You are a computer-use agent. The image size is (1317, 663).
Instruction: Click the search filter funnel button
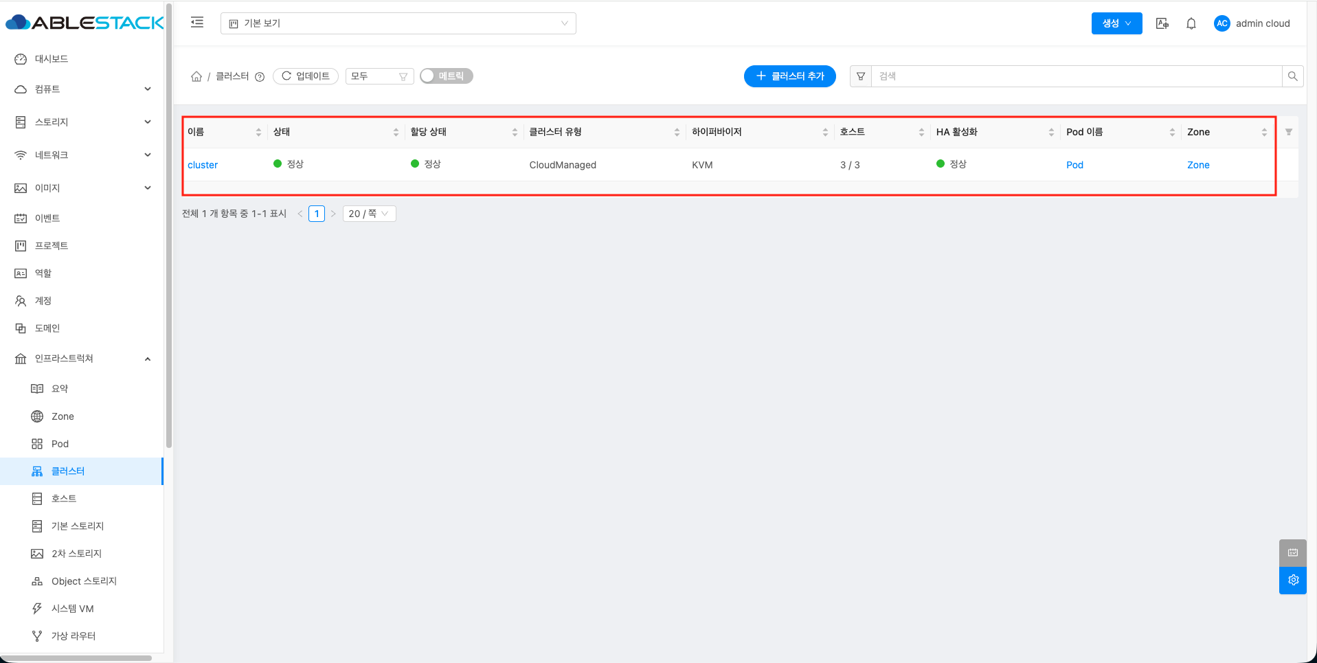861,76
